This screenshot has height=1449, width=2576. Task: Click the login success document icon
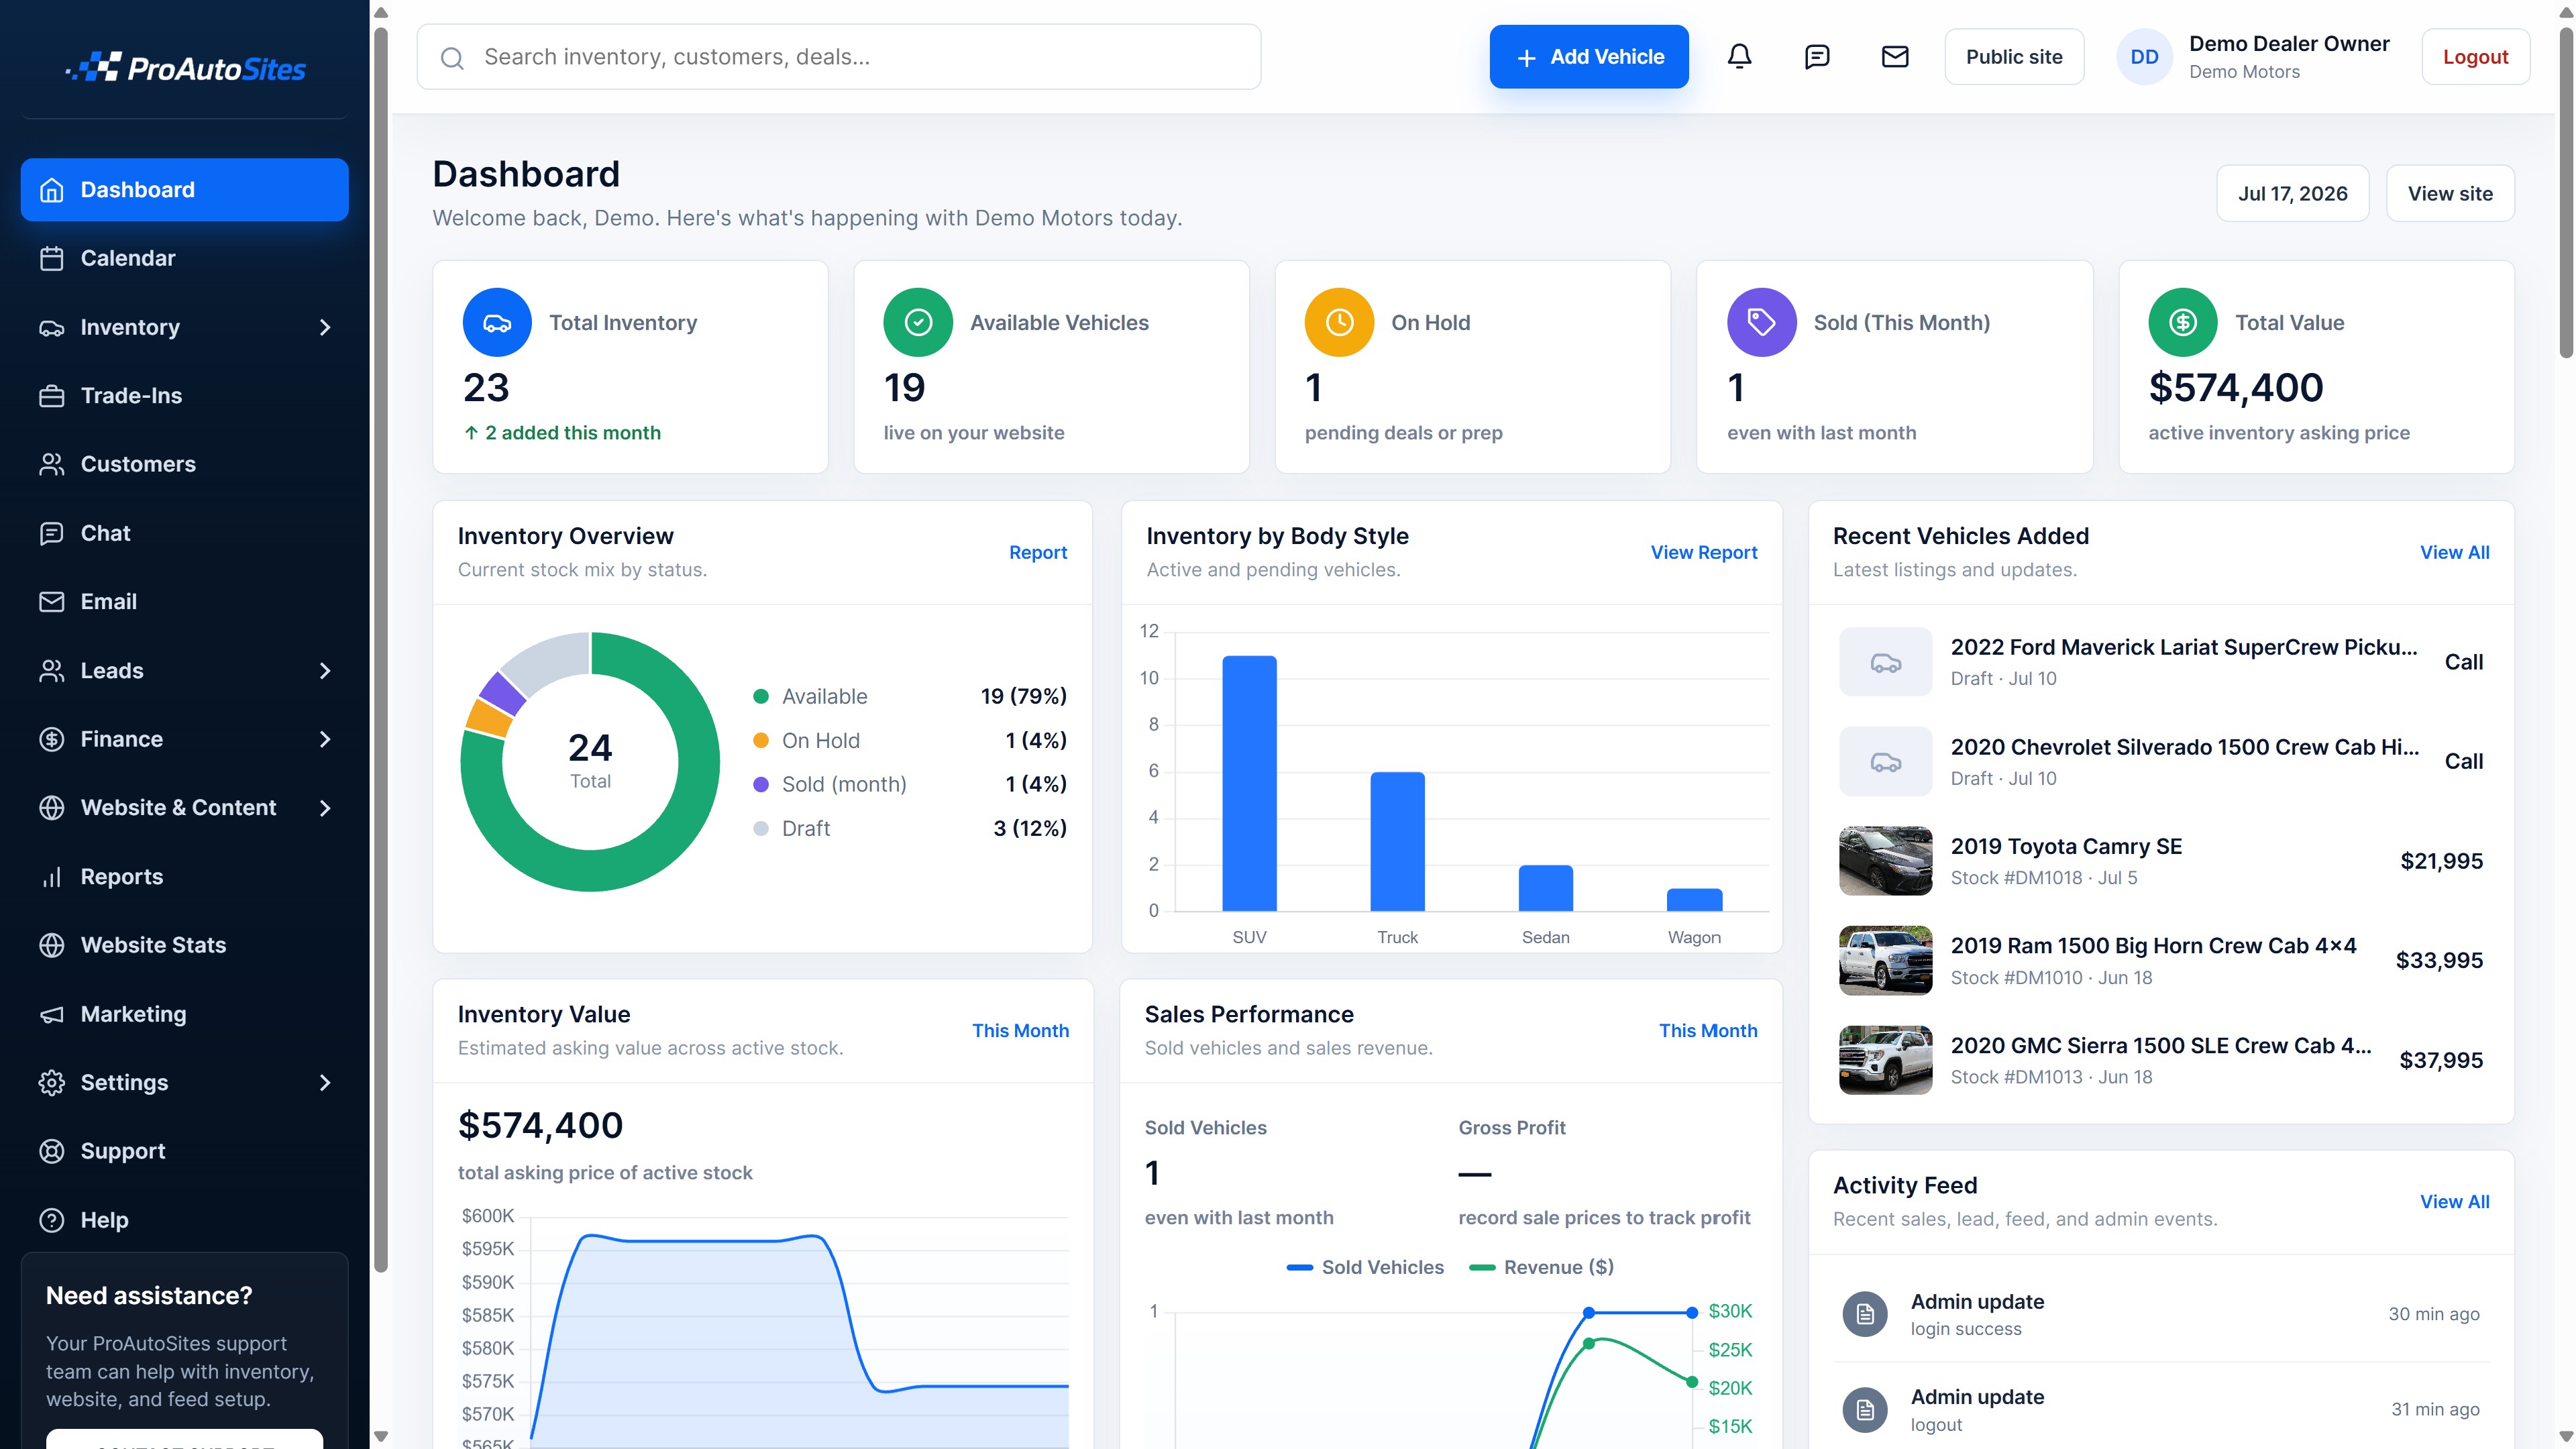coord(1864,1314)
